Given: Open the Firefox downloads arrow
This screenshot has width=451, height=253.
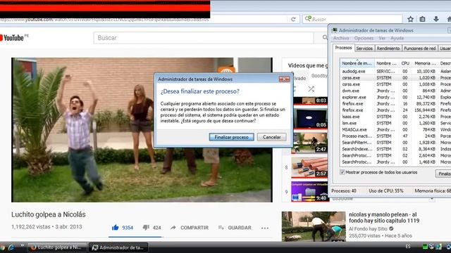Looking at the screenshot, I should tap(436, 19).
